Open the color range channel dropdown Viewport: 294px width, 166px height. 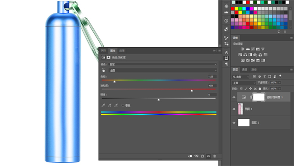[x=163, y=70]
